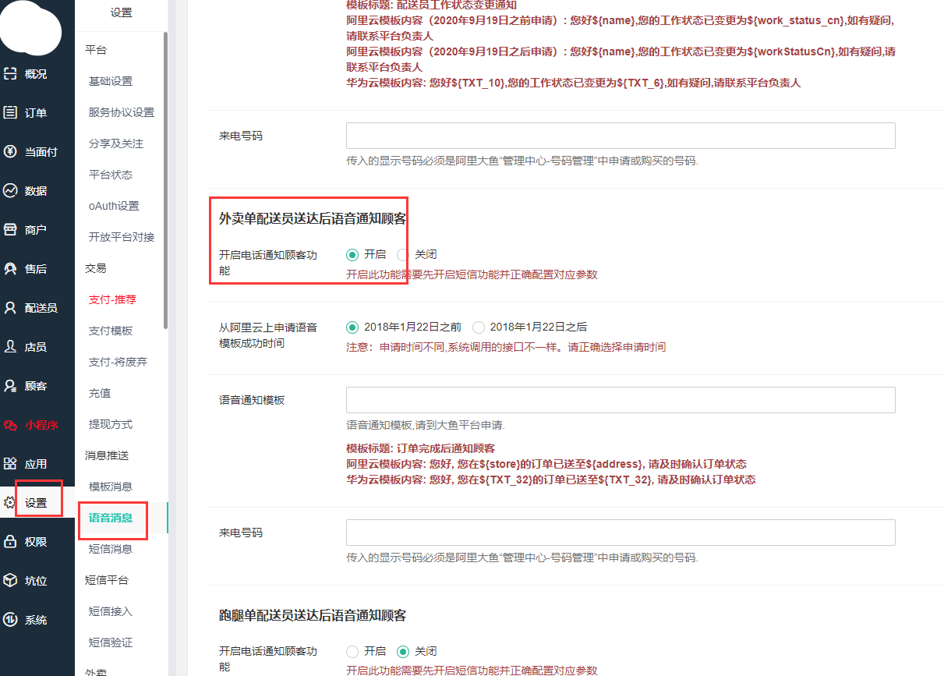The image size is (944, 676).
Task: Click the 短信平台 section header
Action: pyautogui.click(x=107, y=580)
